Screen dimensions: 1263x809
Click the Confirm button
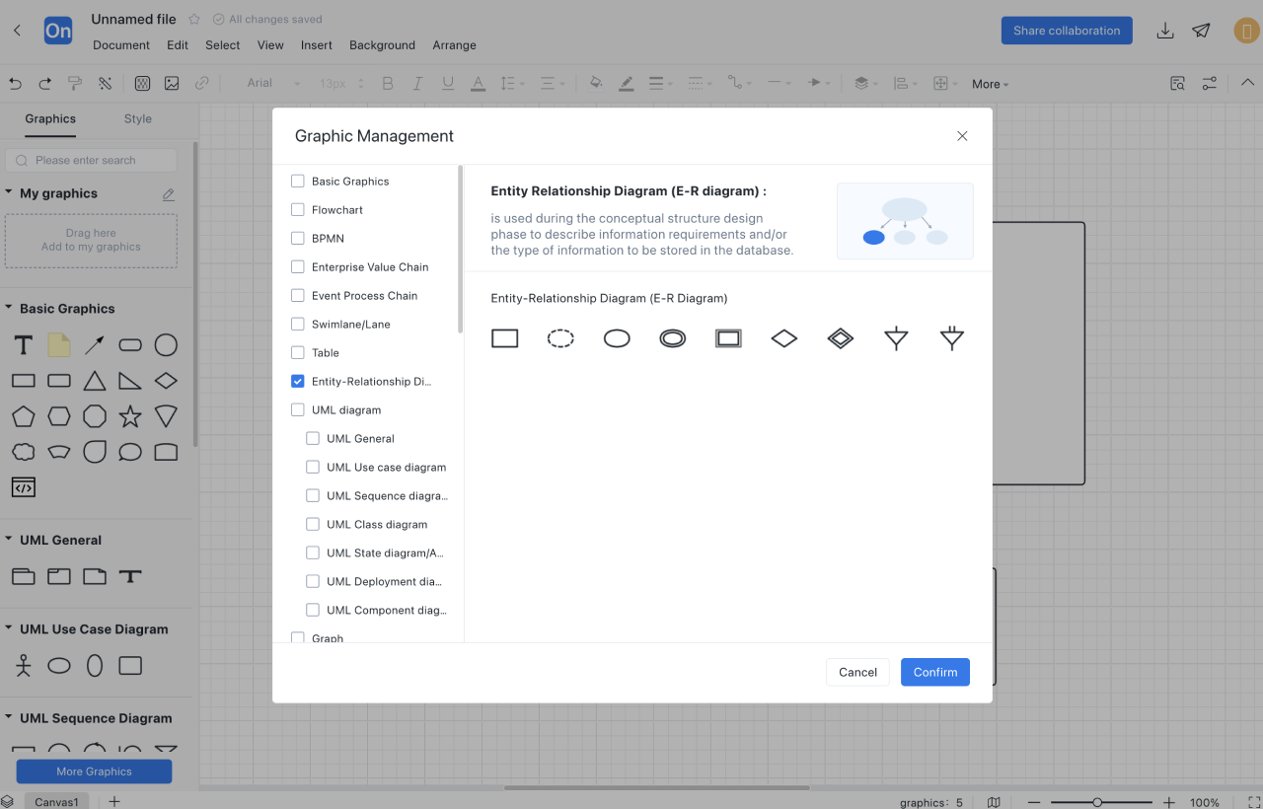(x=934, y=672)
